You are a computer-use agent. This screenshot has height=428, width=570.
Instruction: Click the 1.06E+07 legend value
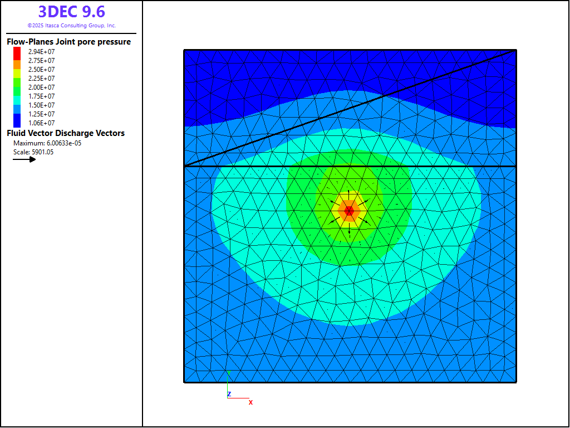(41, 123)
